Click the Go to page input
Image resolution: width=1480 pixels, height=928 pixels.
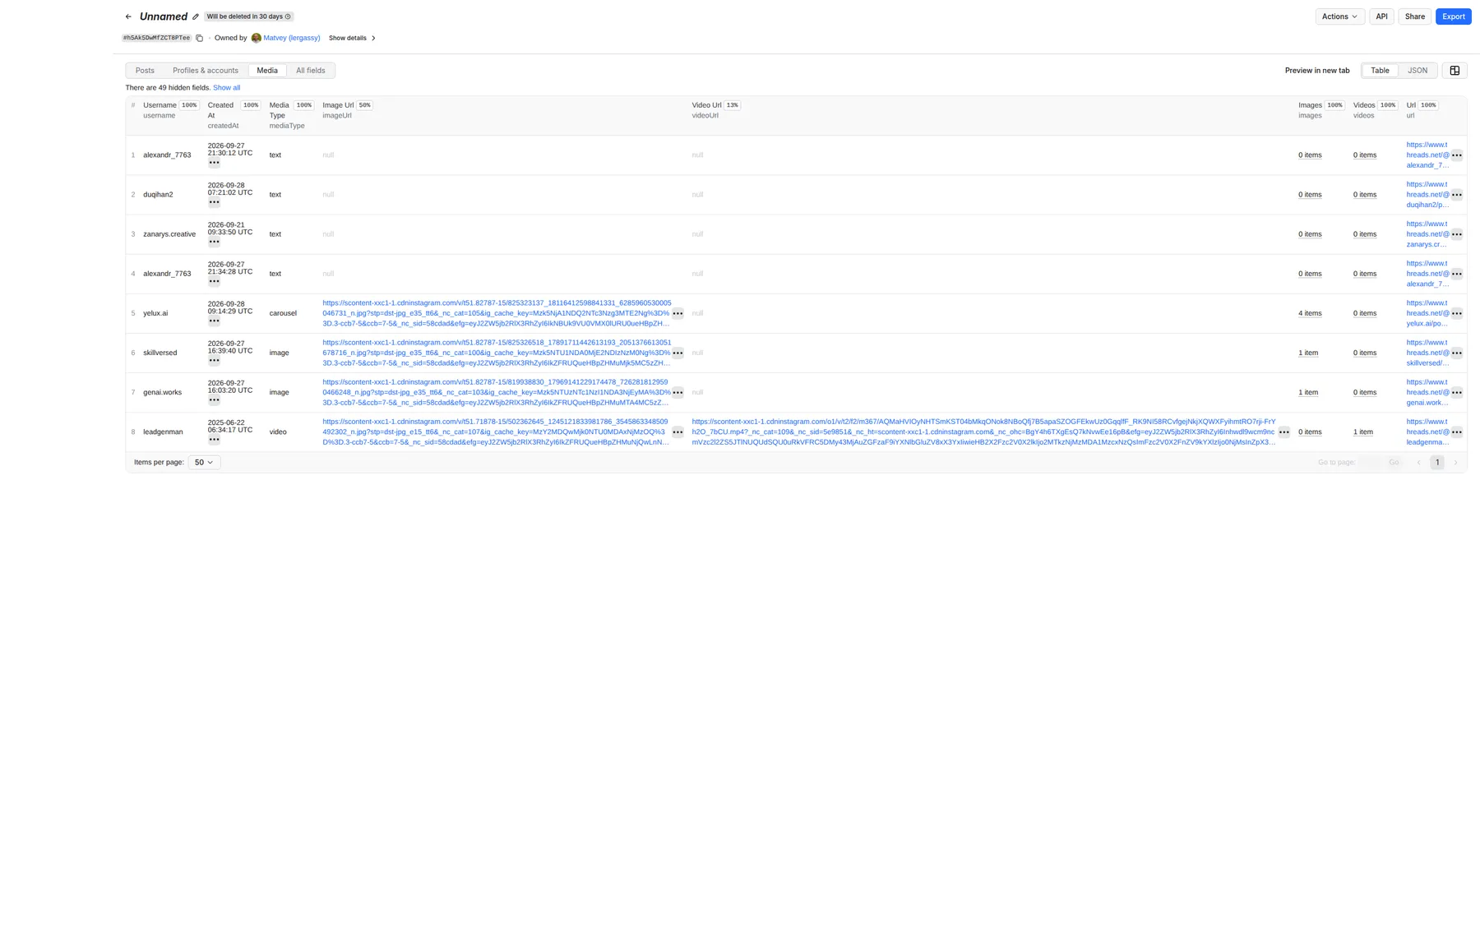click(1371, 463)
